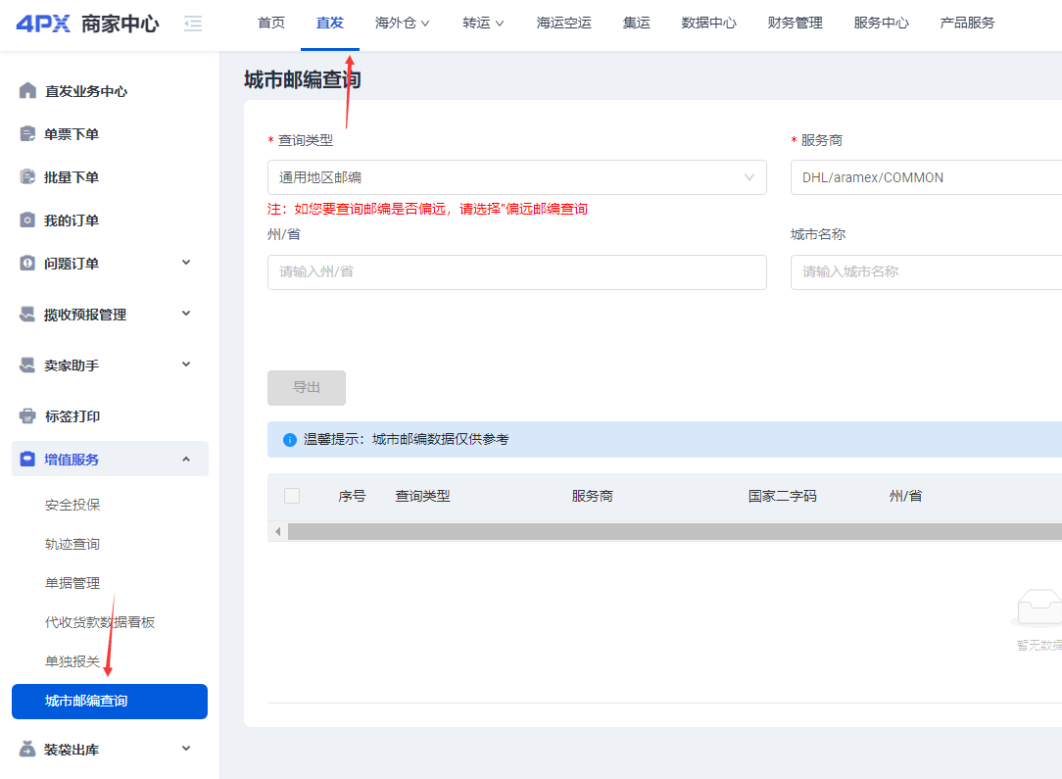
Task: Open the 集运 tab
Action: click(x=637, y=24)
